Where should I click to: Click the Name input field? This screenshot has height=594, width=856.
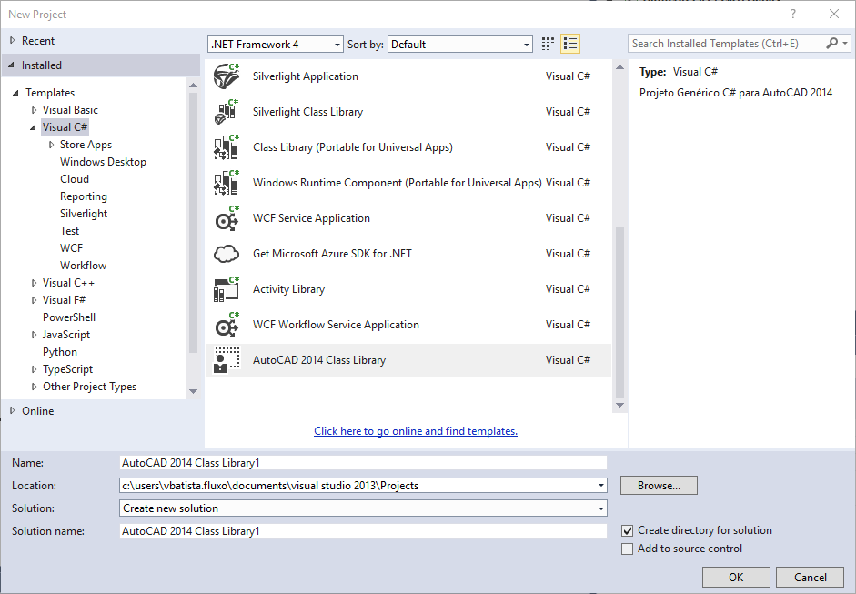click(363, 462)
